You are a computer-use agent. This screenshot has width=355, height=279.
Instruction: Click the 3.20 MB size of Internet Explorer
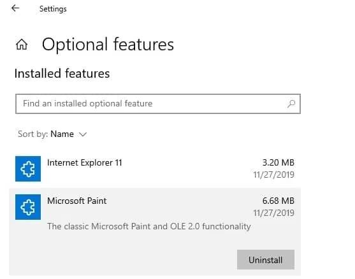(279, 162)
